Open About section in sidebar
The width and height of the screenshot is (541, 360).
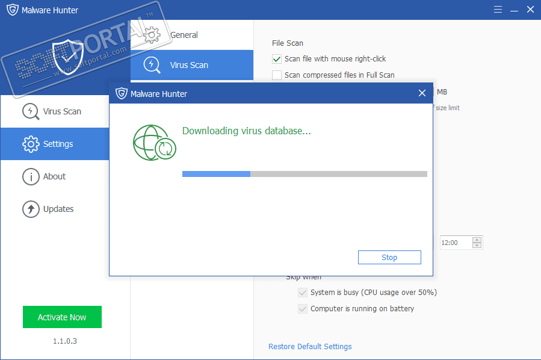55,176
